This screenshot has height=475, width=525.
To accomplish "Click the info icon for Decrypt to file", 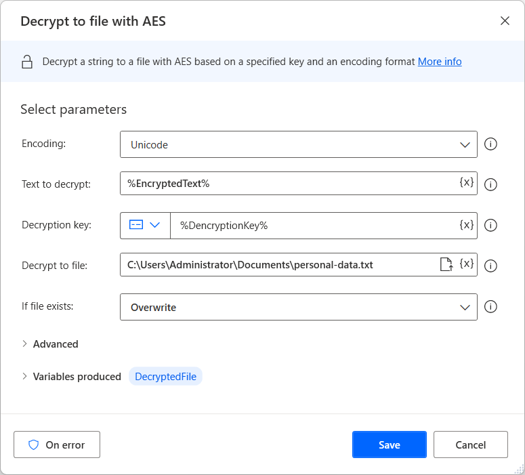I will 491,266.
